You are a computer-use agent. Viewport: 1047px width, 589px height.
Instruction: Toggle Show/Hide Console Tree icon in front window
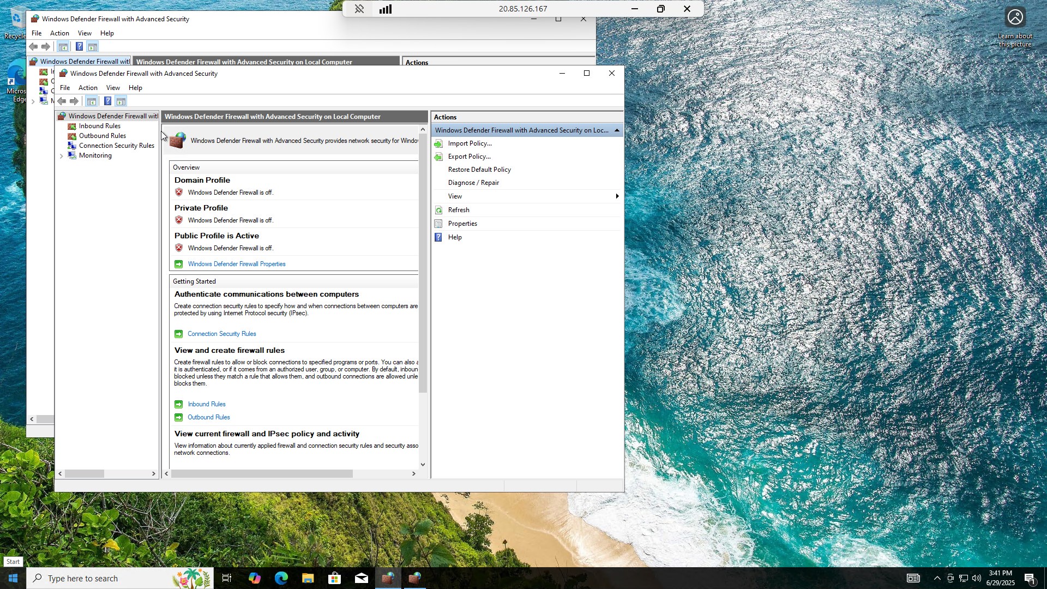[x=92, y=101]
